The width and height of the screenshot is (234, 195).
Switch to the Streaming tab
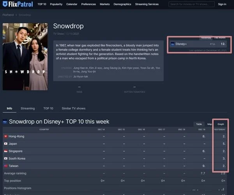[28, 108]
